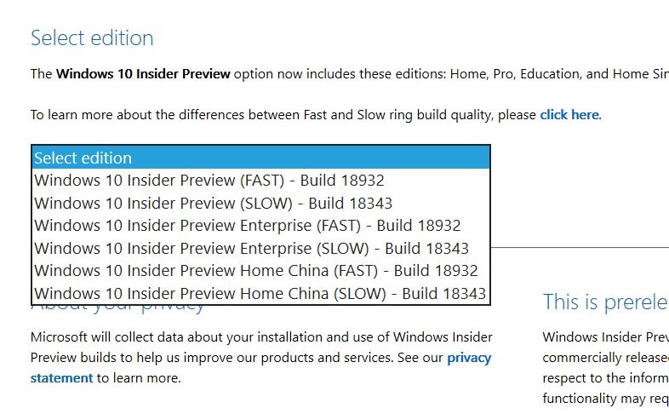Select the highlighted 'Select edition' placeholder option

(x=83, y=158)
